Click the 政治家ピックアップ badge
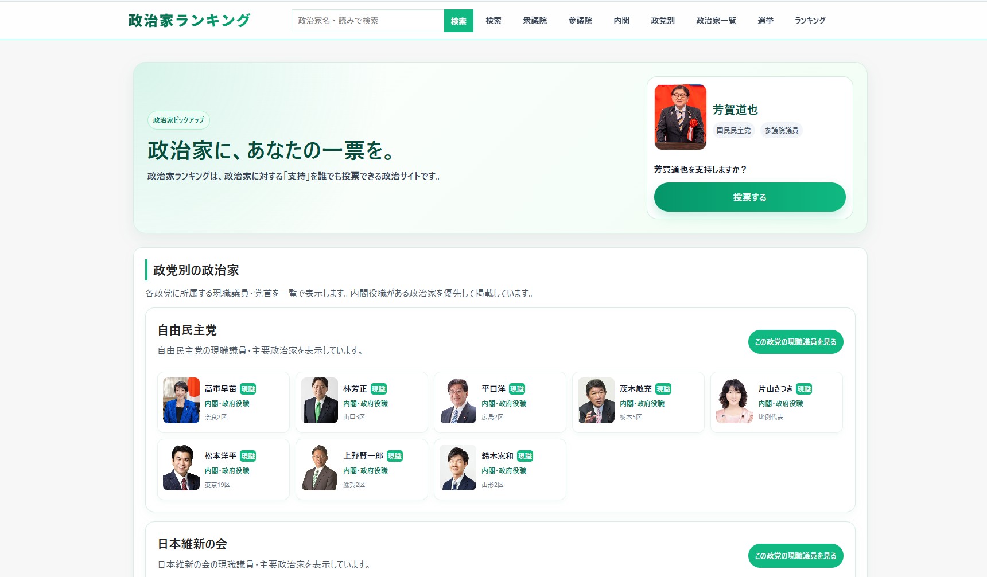The image size is (987, 577). click(x=178, y=120)
